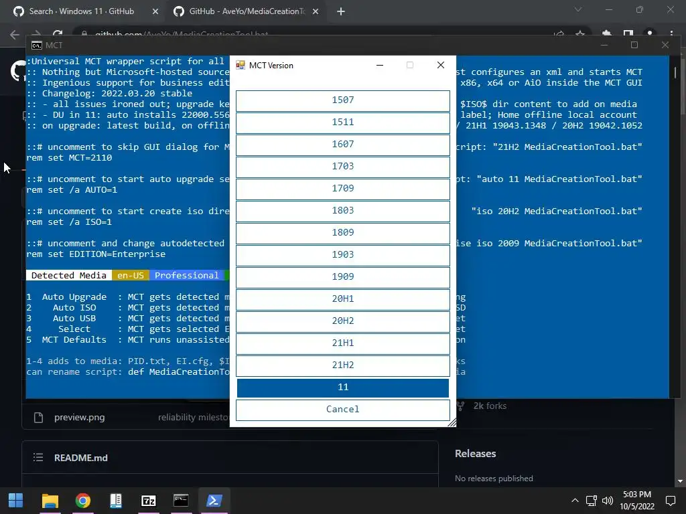Open the command prompt taskbar icon

click(x=181, y=501)
